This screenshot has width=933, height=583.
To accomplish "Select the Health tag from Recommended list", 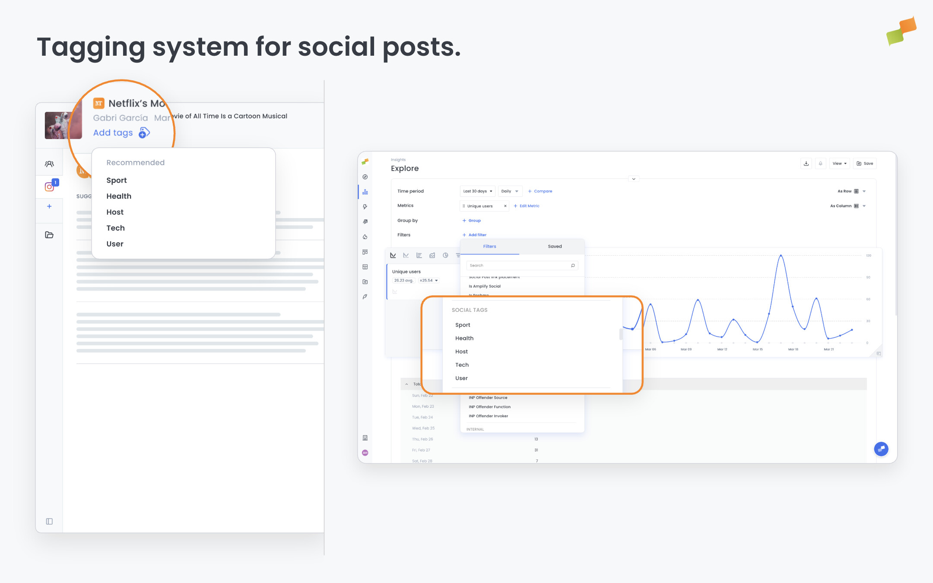I will click(x=119, y=196).
